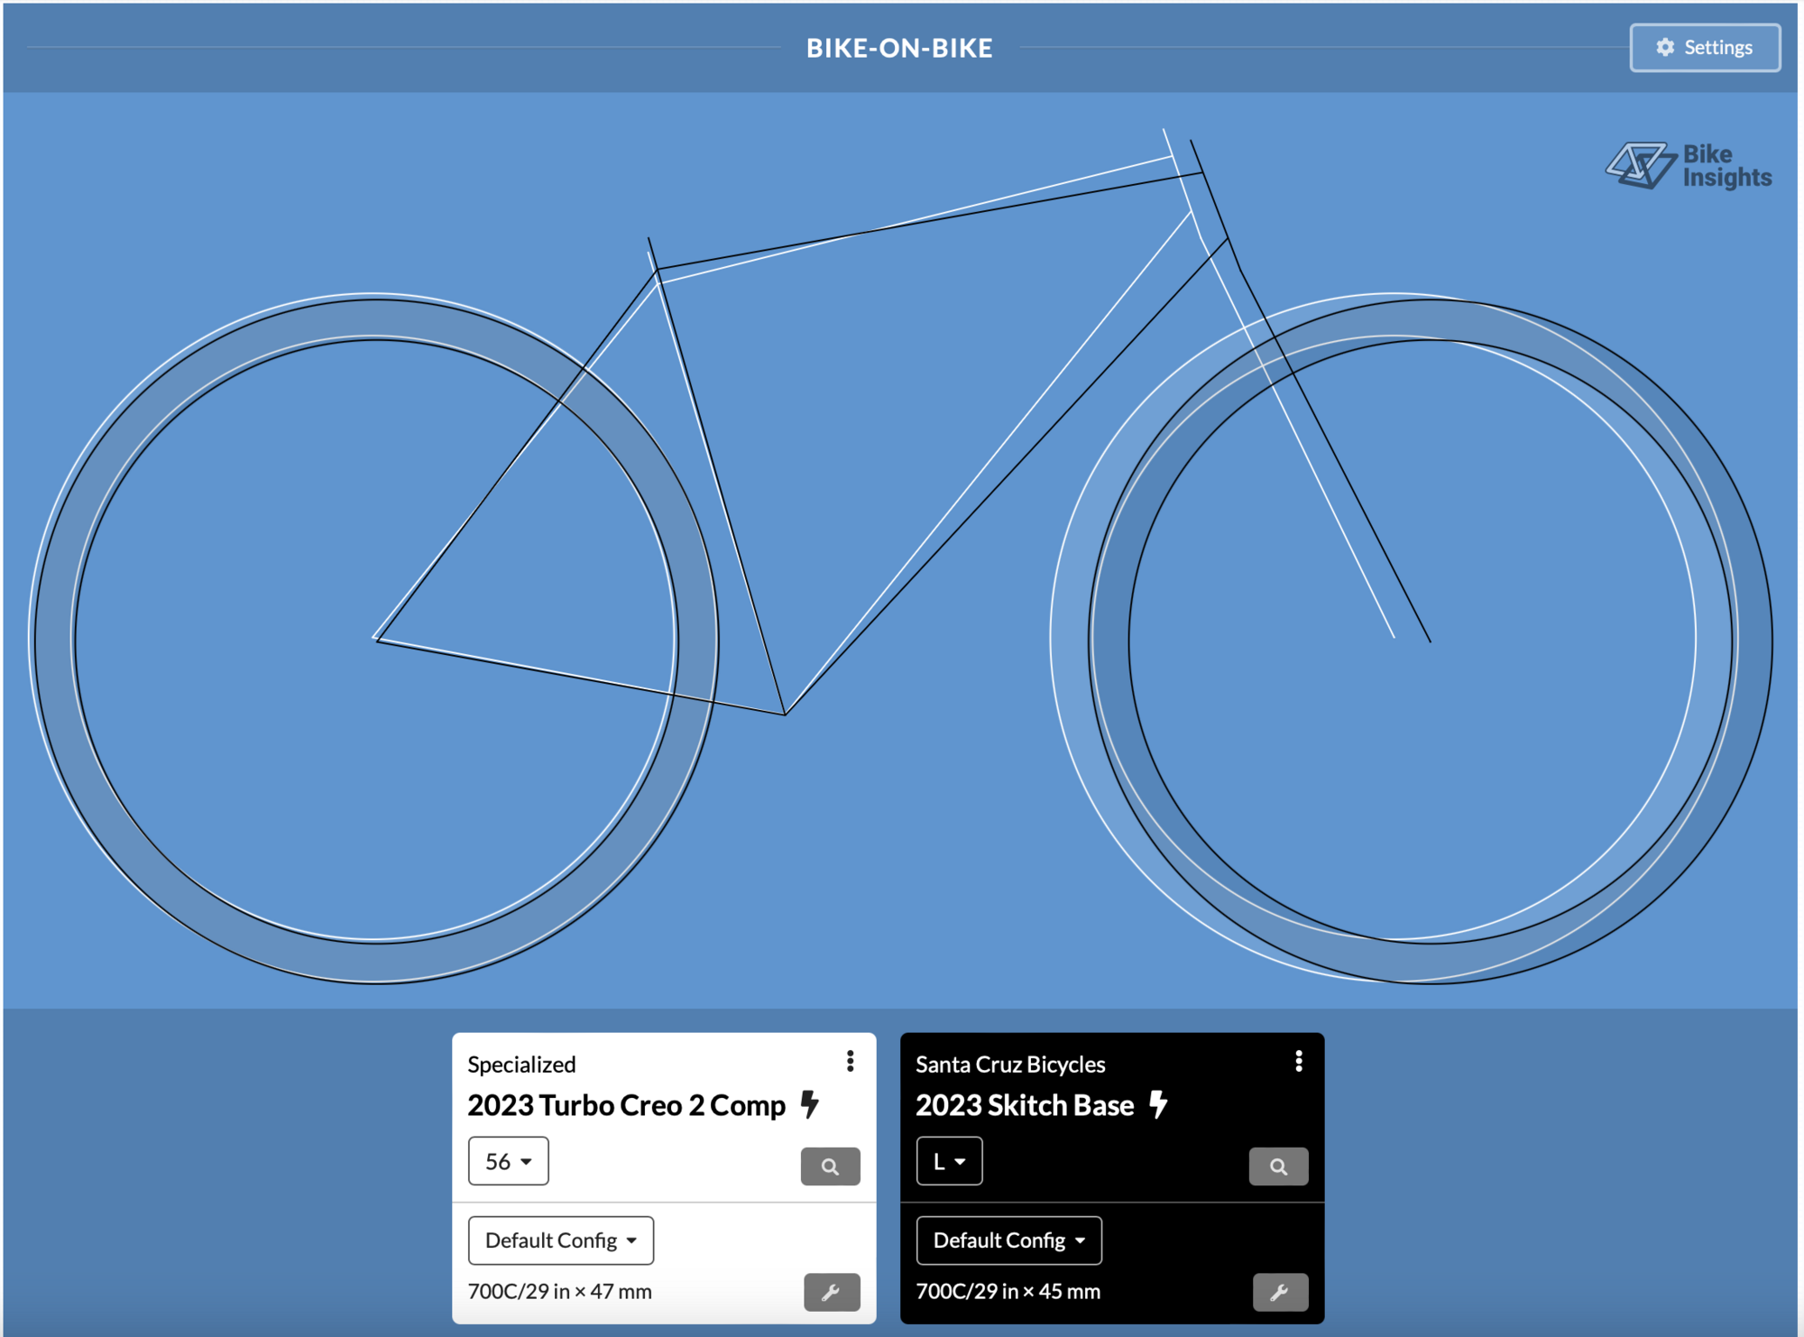Click wrench icon on Specialized card
Screen dimensions: 1804x1337
pos(831,1292)
